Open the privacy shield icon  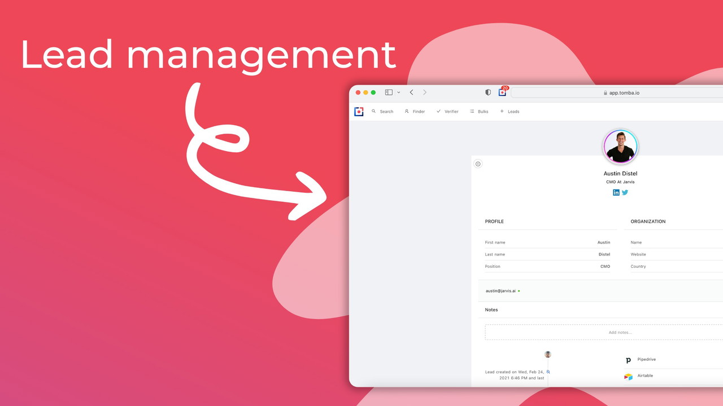488,92
